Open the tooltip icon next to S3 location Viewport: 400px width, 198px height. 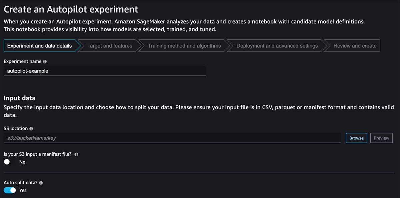click(x=31, y=128)
